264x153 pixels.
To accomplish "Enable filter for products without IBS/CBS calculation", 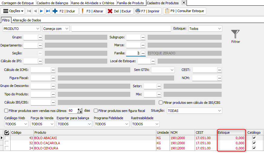I will 161,102.
